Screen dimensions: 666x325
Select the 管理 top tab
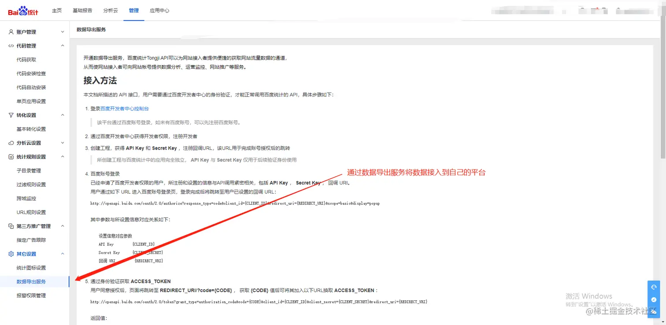134,11
